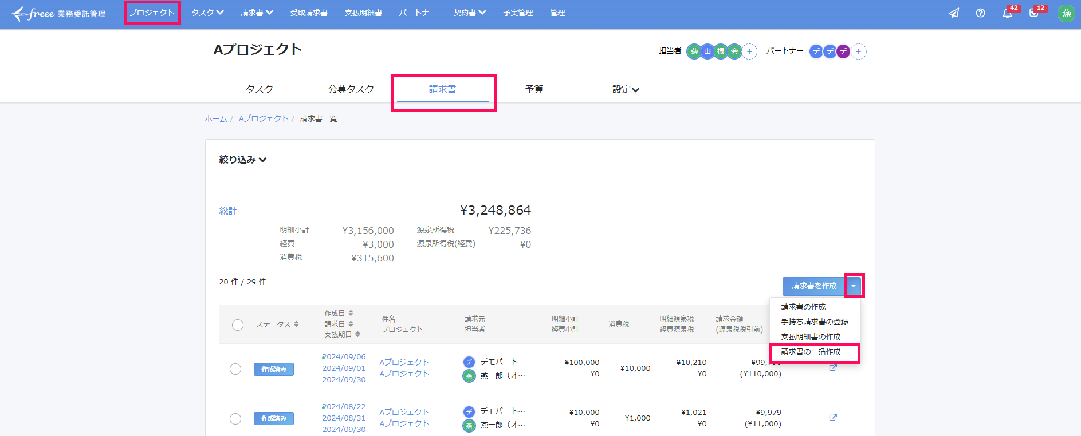This screenshot has height=436, width=1081.
Task: Expand the タスク dropdown in top nav
Action: pyautogui.click(x=207, y=13)
